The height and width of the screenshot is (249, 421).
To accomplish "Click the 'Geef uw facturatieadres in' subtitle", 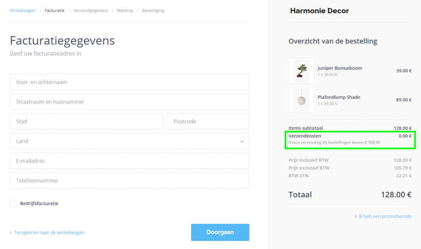I will point(46,53).
